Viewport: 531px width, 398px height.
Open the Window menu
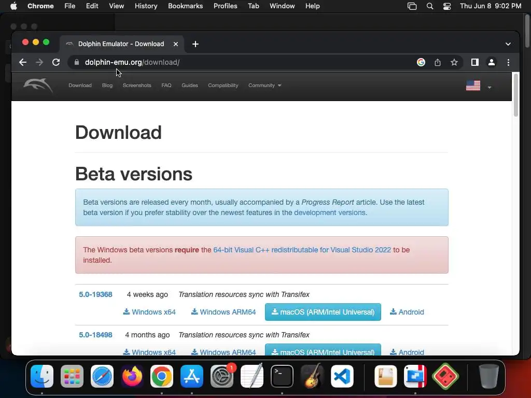point(282,6)
